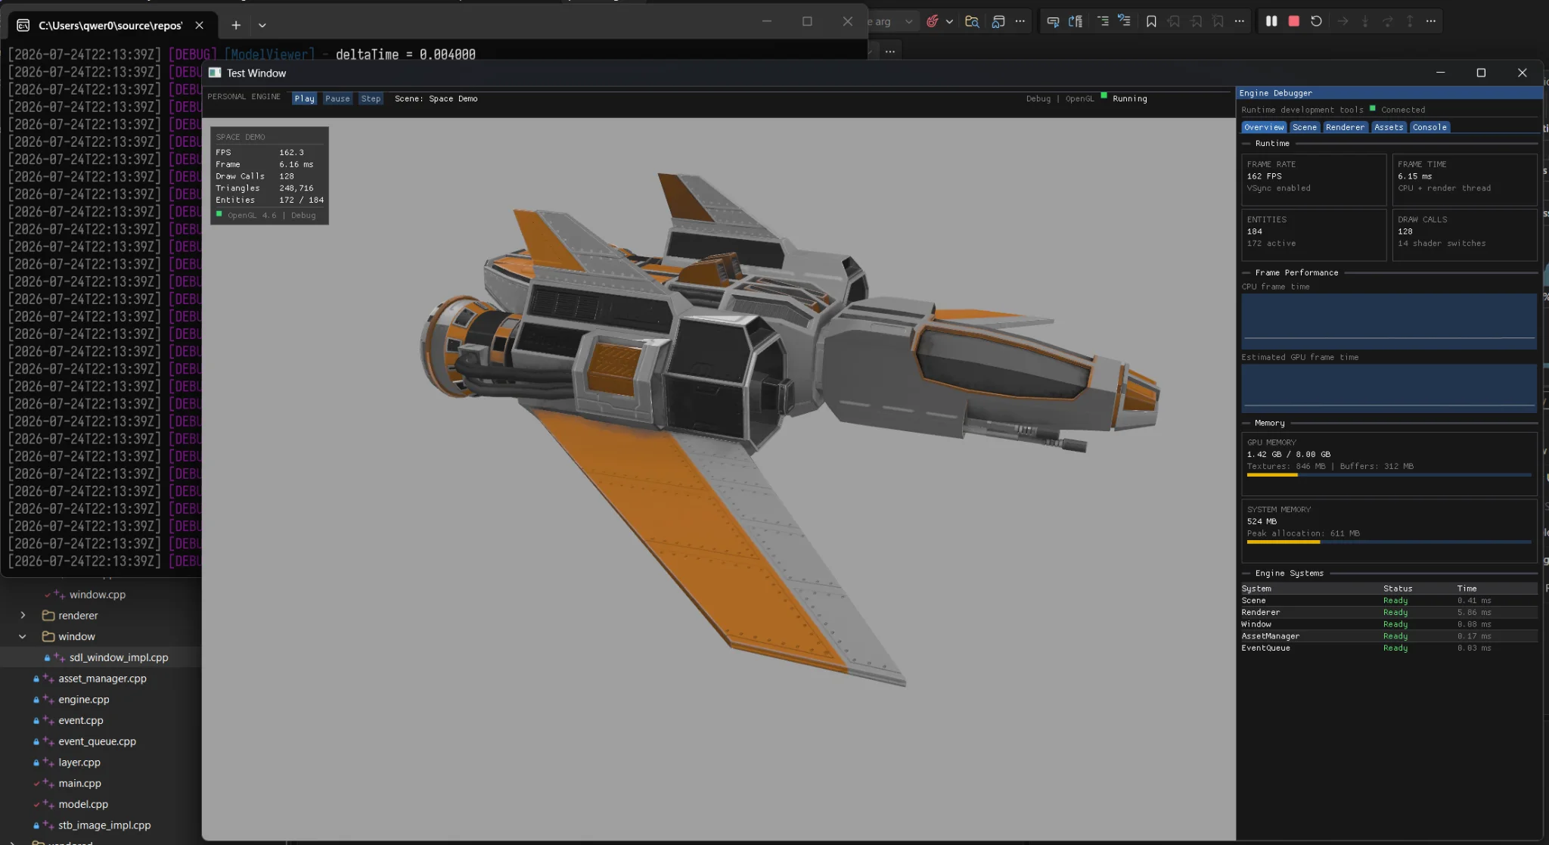This screenshot has height=845, width=1549.
Task: Stop debugging with the red square
Action: click(1294, 21)
